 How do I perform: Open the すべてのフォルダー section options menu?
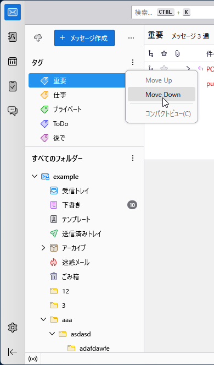pyautogui.click(x=133, y=159)
